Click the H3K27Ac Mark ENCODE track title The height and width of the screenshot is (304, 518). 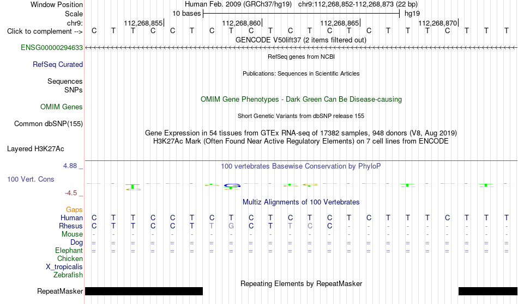pyautogui.click(x=301, y=141)
